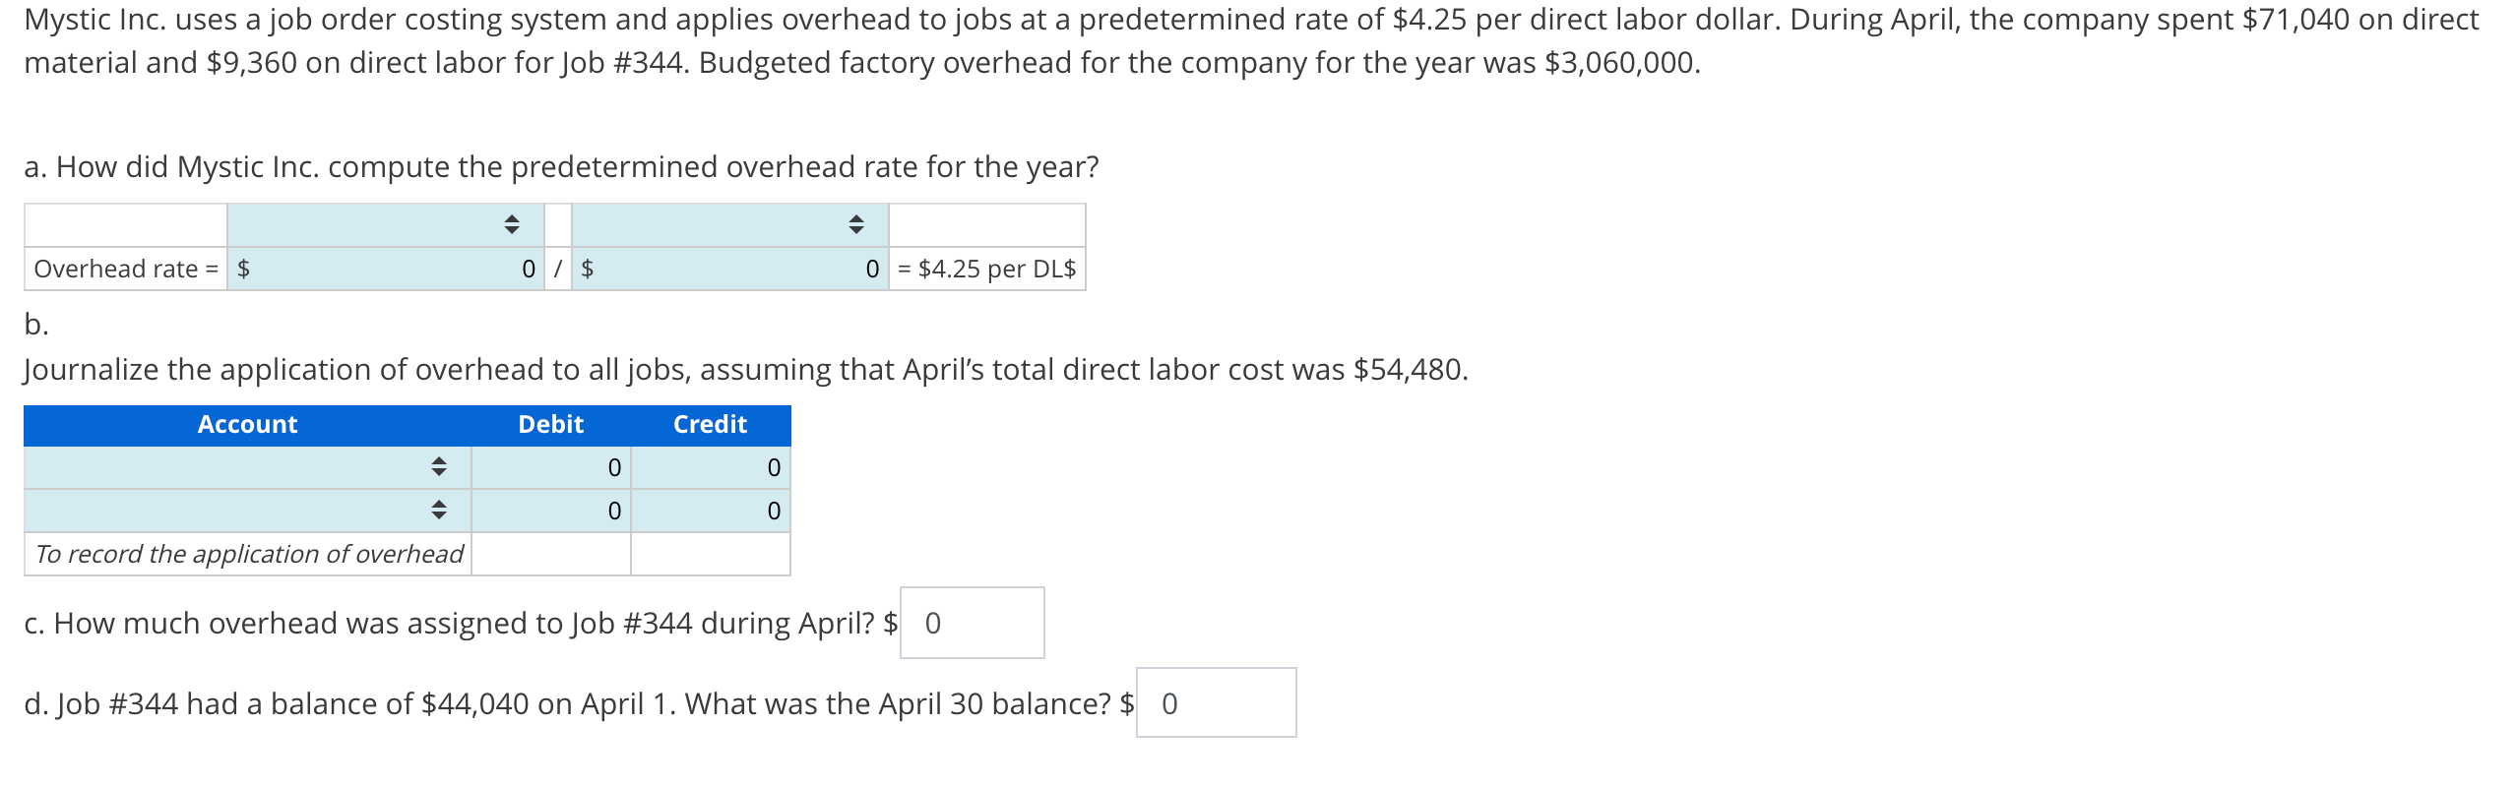Click the empty Debit cell beside the memo

coord(551,554)
